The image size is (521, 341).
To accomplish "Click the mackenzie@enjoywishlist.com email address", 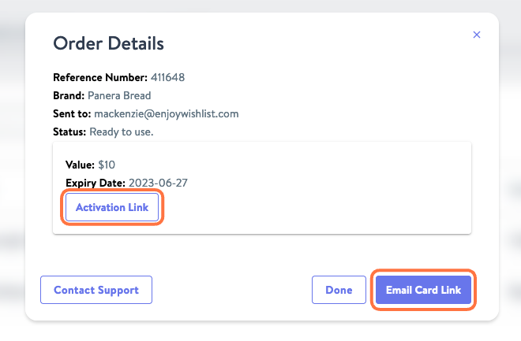I will (x=167, y=114).
